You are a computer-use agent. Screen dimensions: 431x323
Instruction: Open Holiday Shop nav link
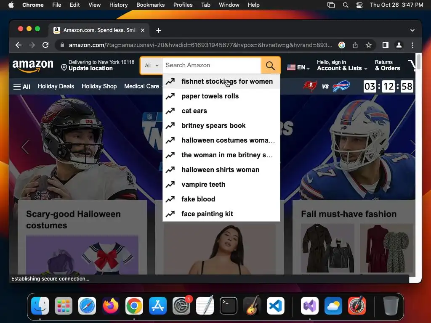click(x=99, y=86)
